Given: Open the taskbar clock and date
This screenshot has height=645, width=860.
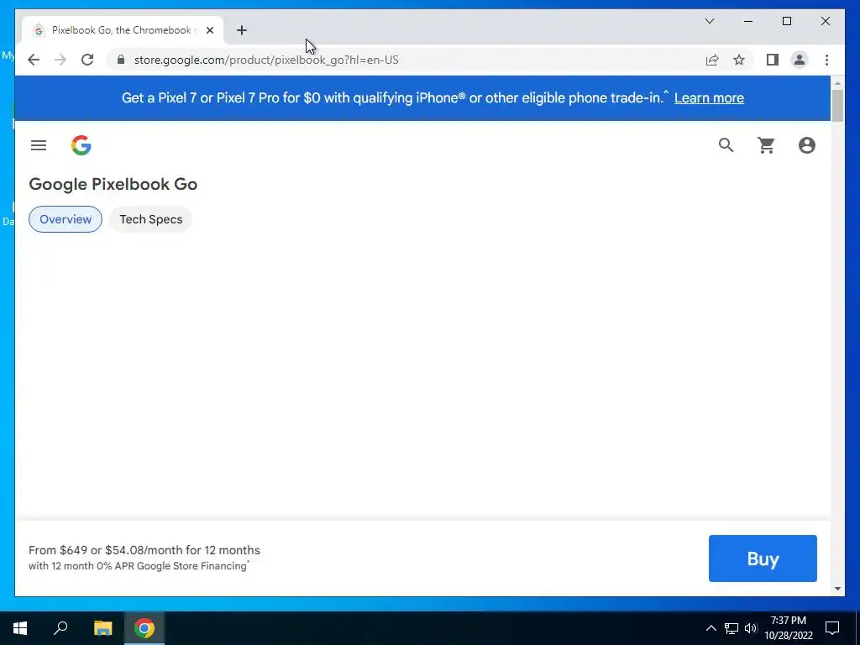Looking at the screenshot, I should [789, 628].
